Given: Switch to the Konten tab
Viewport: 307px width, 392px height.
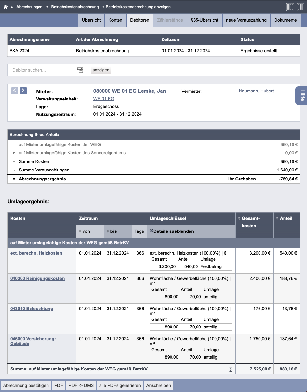Looking at the screenshot, I should (x=115, y=20).
